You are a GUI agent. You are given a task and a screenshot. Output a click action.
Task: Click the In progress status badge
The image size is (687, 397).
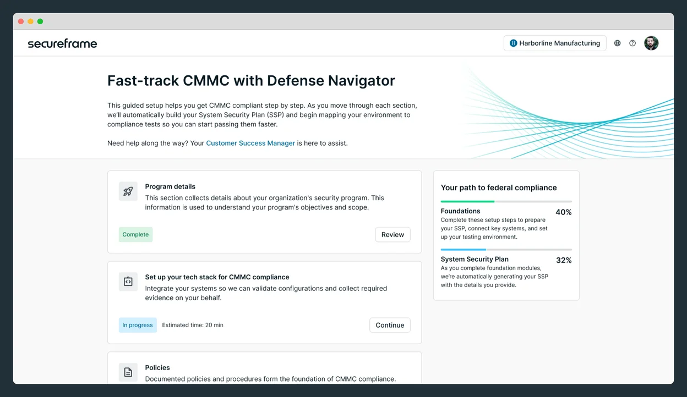[138, 325]
